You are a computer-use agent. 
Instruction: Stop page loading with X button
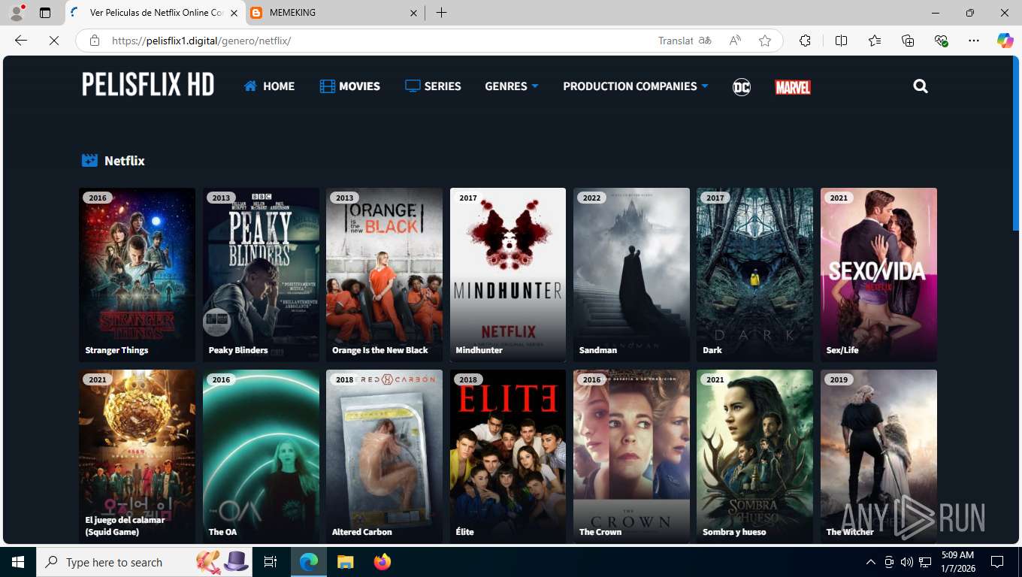[54, 41]
